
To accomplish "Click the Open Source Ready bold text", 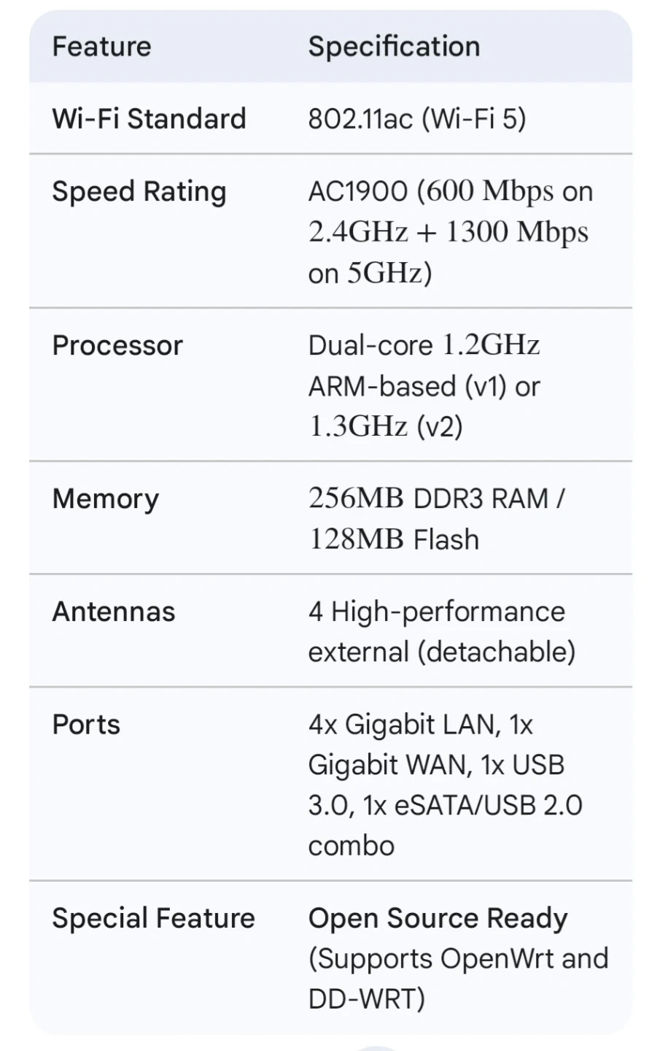I will 438,919.
